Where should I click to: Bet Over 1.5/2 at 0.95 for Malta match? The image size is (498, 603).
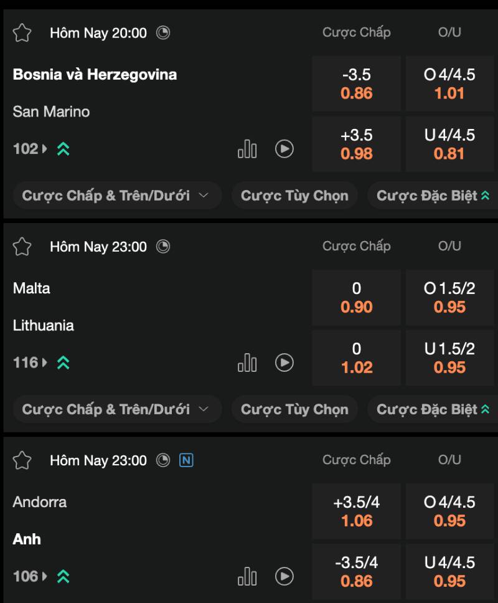coord(449,297)
